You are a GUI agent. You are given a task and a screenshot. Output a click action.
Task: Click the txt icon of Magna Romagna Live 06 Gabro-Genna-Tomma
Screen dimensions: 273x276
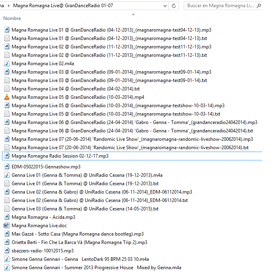7,131
